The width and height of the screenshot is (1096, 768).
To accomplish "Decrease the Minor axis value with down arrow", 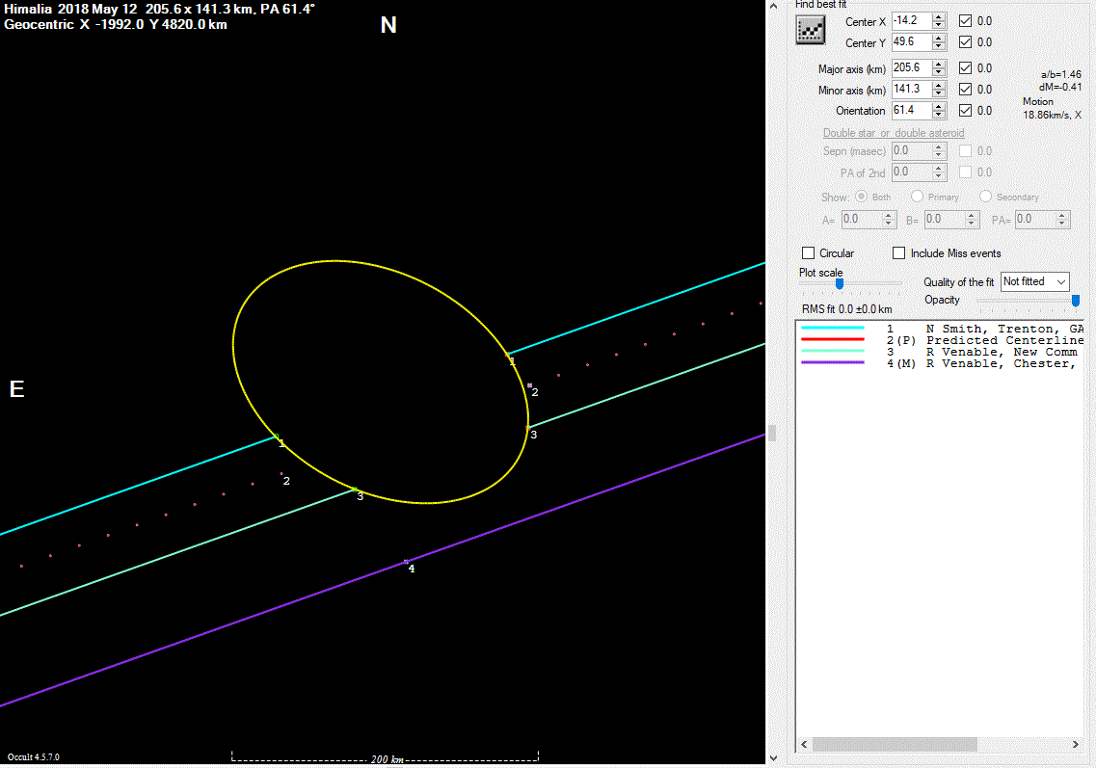I will [939, 93].
